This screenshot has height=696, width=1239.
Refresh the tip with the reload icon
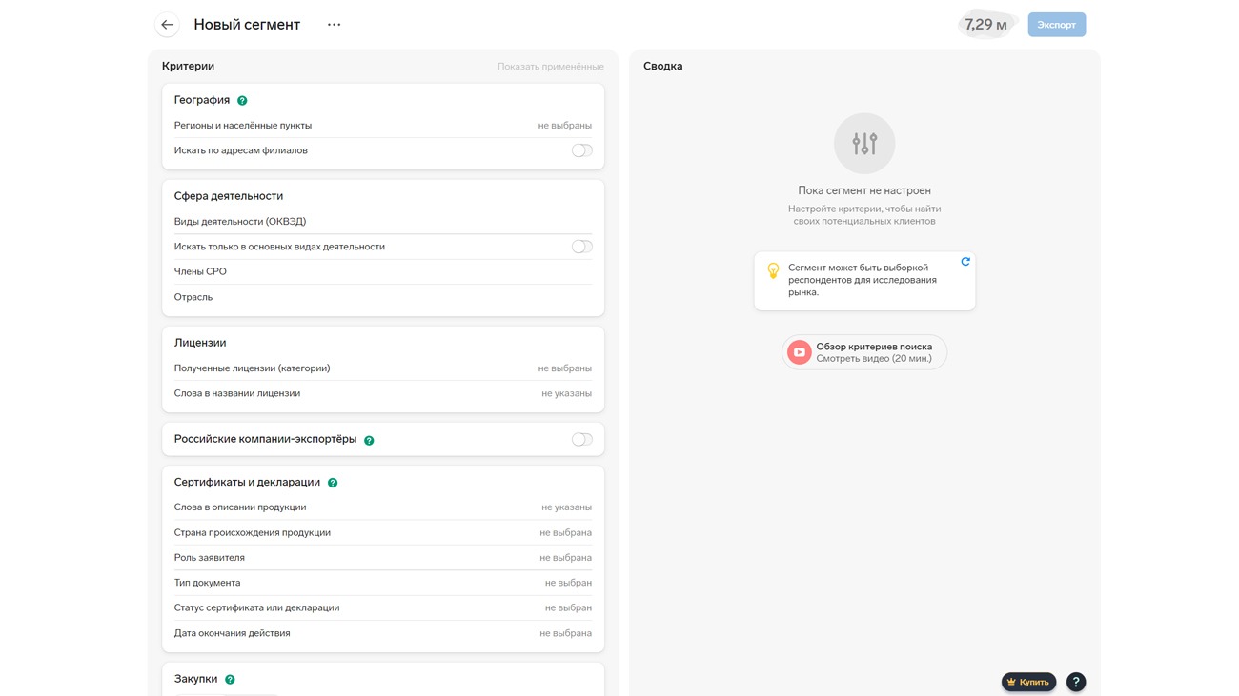(965, 262)
